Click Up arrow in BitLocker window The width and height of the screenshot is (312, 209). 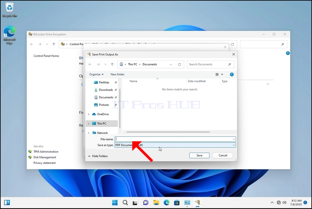coord(54,44)
